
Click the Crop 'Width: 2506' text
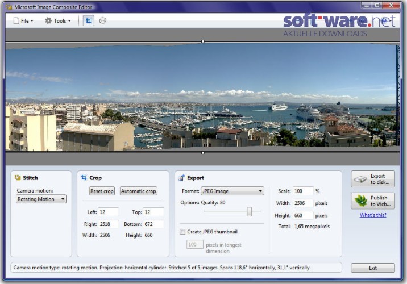click(96, 235)
